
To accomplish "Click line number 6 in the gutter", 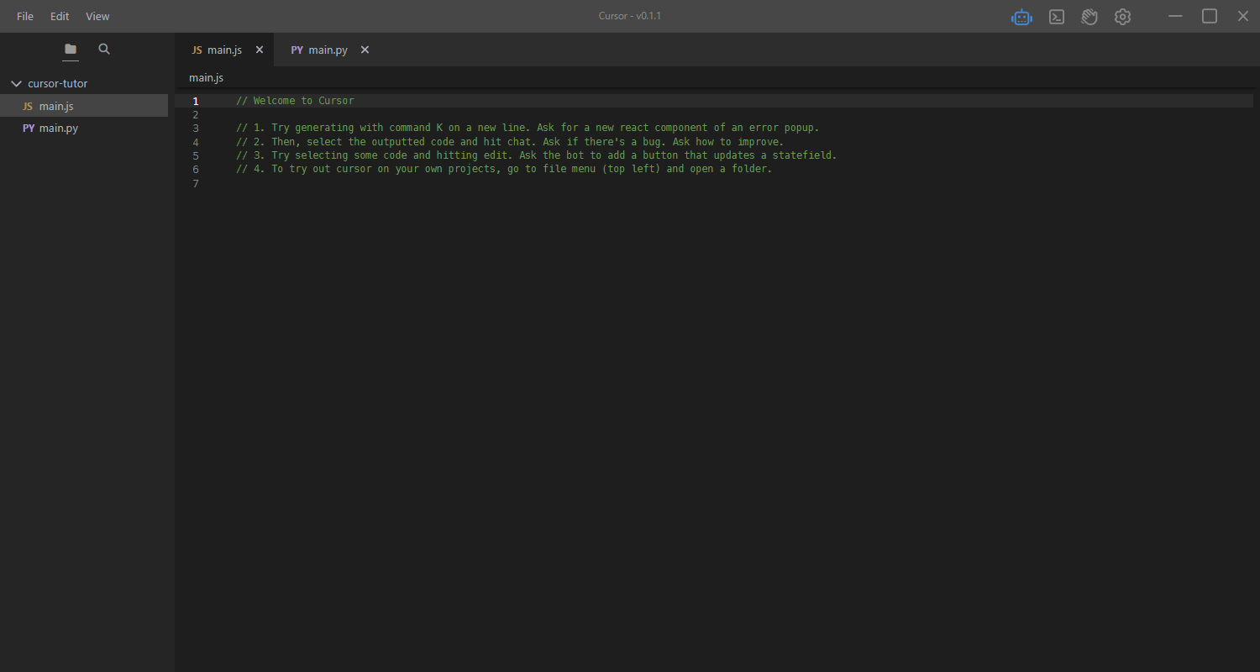I will tap(196, 169).
